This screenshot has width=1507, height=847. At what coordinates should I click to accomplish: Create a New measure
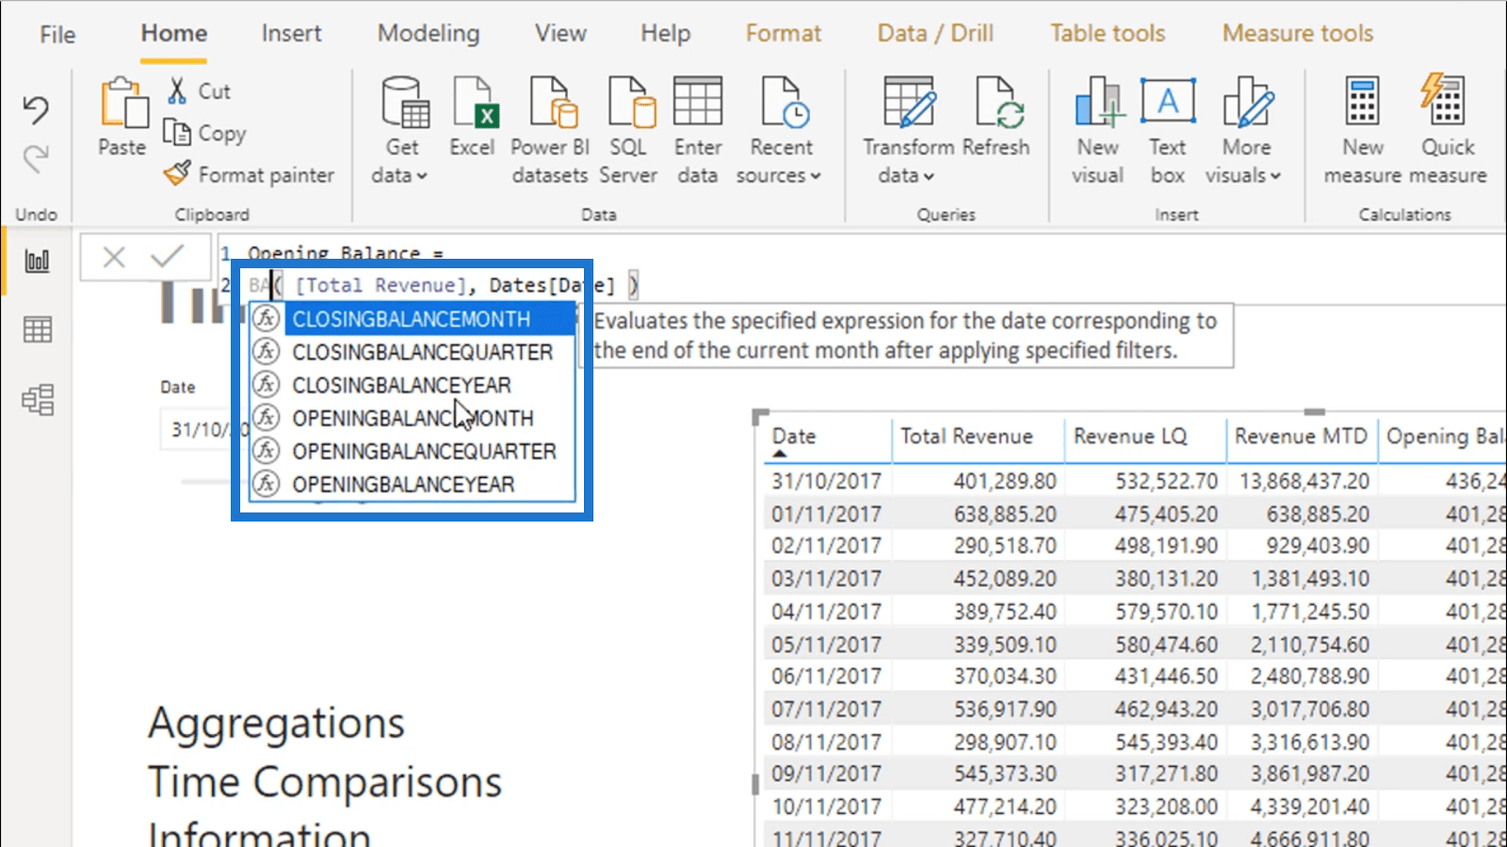(x=1363, y=132)
